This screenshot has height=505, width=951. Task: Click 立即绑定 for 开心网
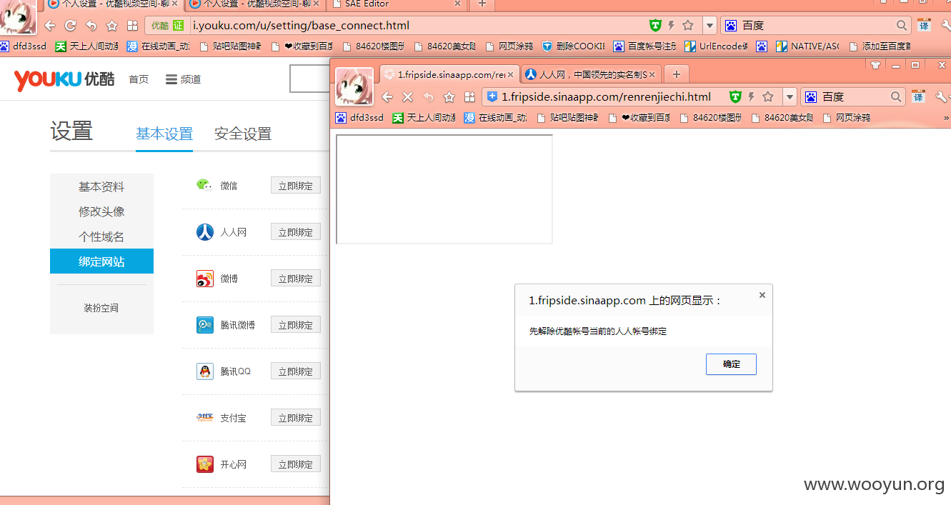296,464
